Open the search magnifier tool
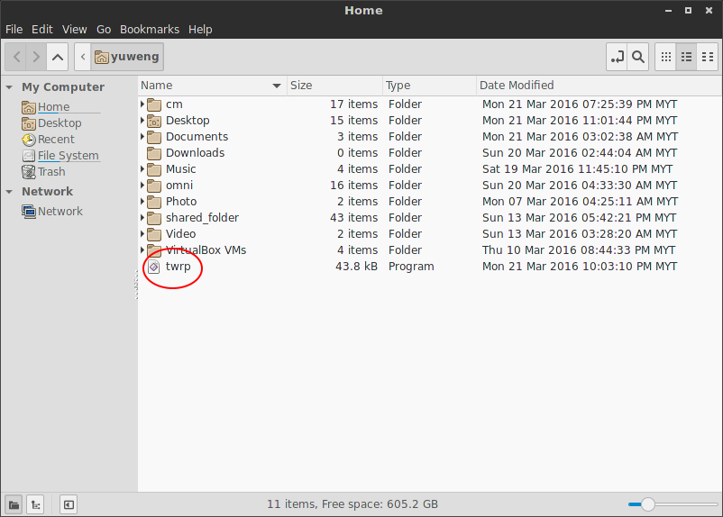 coord(638,57)
